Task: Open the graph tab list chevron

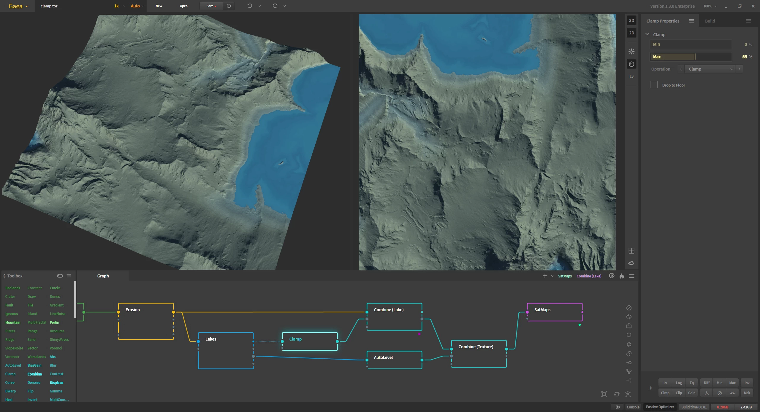Action: pos(552,276)
